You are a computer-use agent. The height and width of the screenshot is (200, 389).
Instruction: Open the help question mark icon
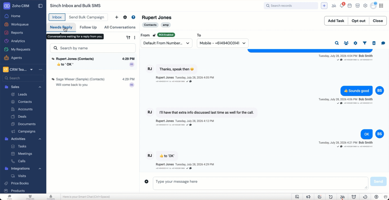133,17
